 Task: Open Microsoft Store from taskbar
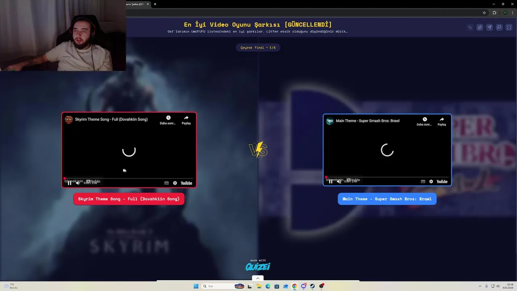tap(277, 286)
